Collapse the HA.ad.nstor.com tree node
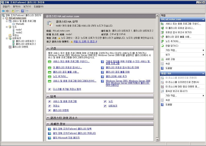The height and width of the screenshot is (146, 206). point(3,18)
